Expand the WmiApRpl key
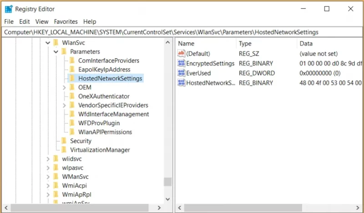The height and width of the screenshot is (213, 364). click(48, 195)
